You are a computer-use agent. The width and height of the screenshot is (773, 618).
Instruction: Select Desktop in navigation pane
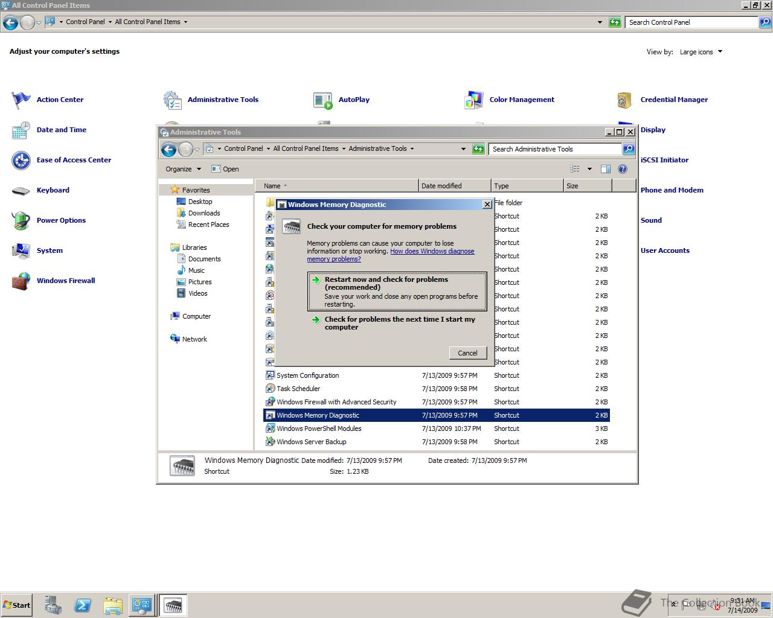[x=200, y=202]
